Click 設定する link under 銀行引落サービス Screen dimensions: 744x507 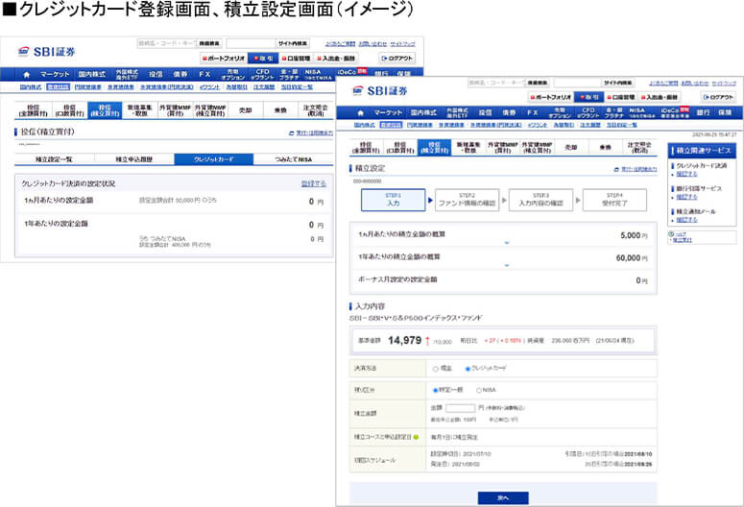(x=686, y=197)
